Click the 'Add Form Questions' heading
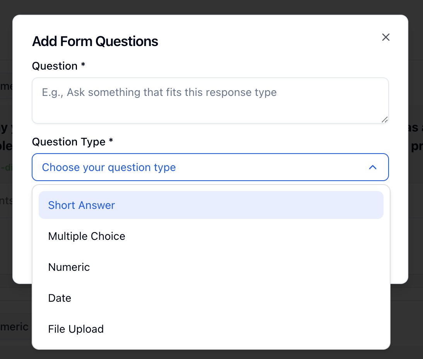 [95, 41]
